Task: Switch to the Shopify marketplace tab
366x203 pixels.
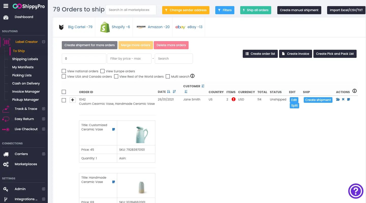Action: pyautogui.click(x=115, y=27)
